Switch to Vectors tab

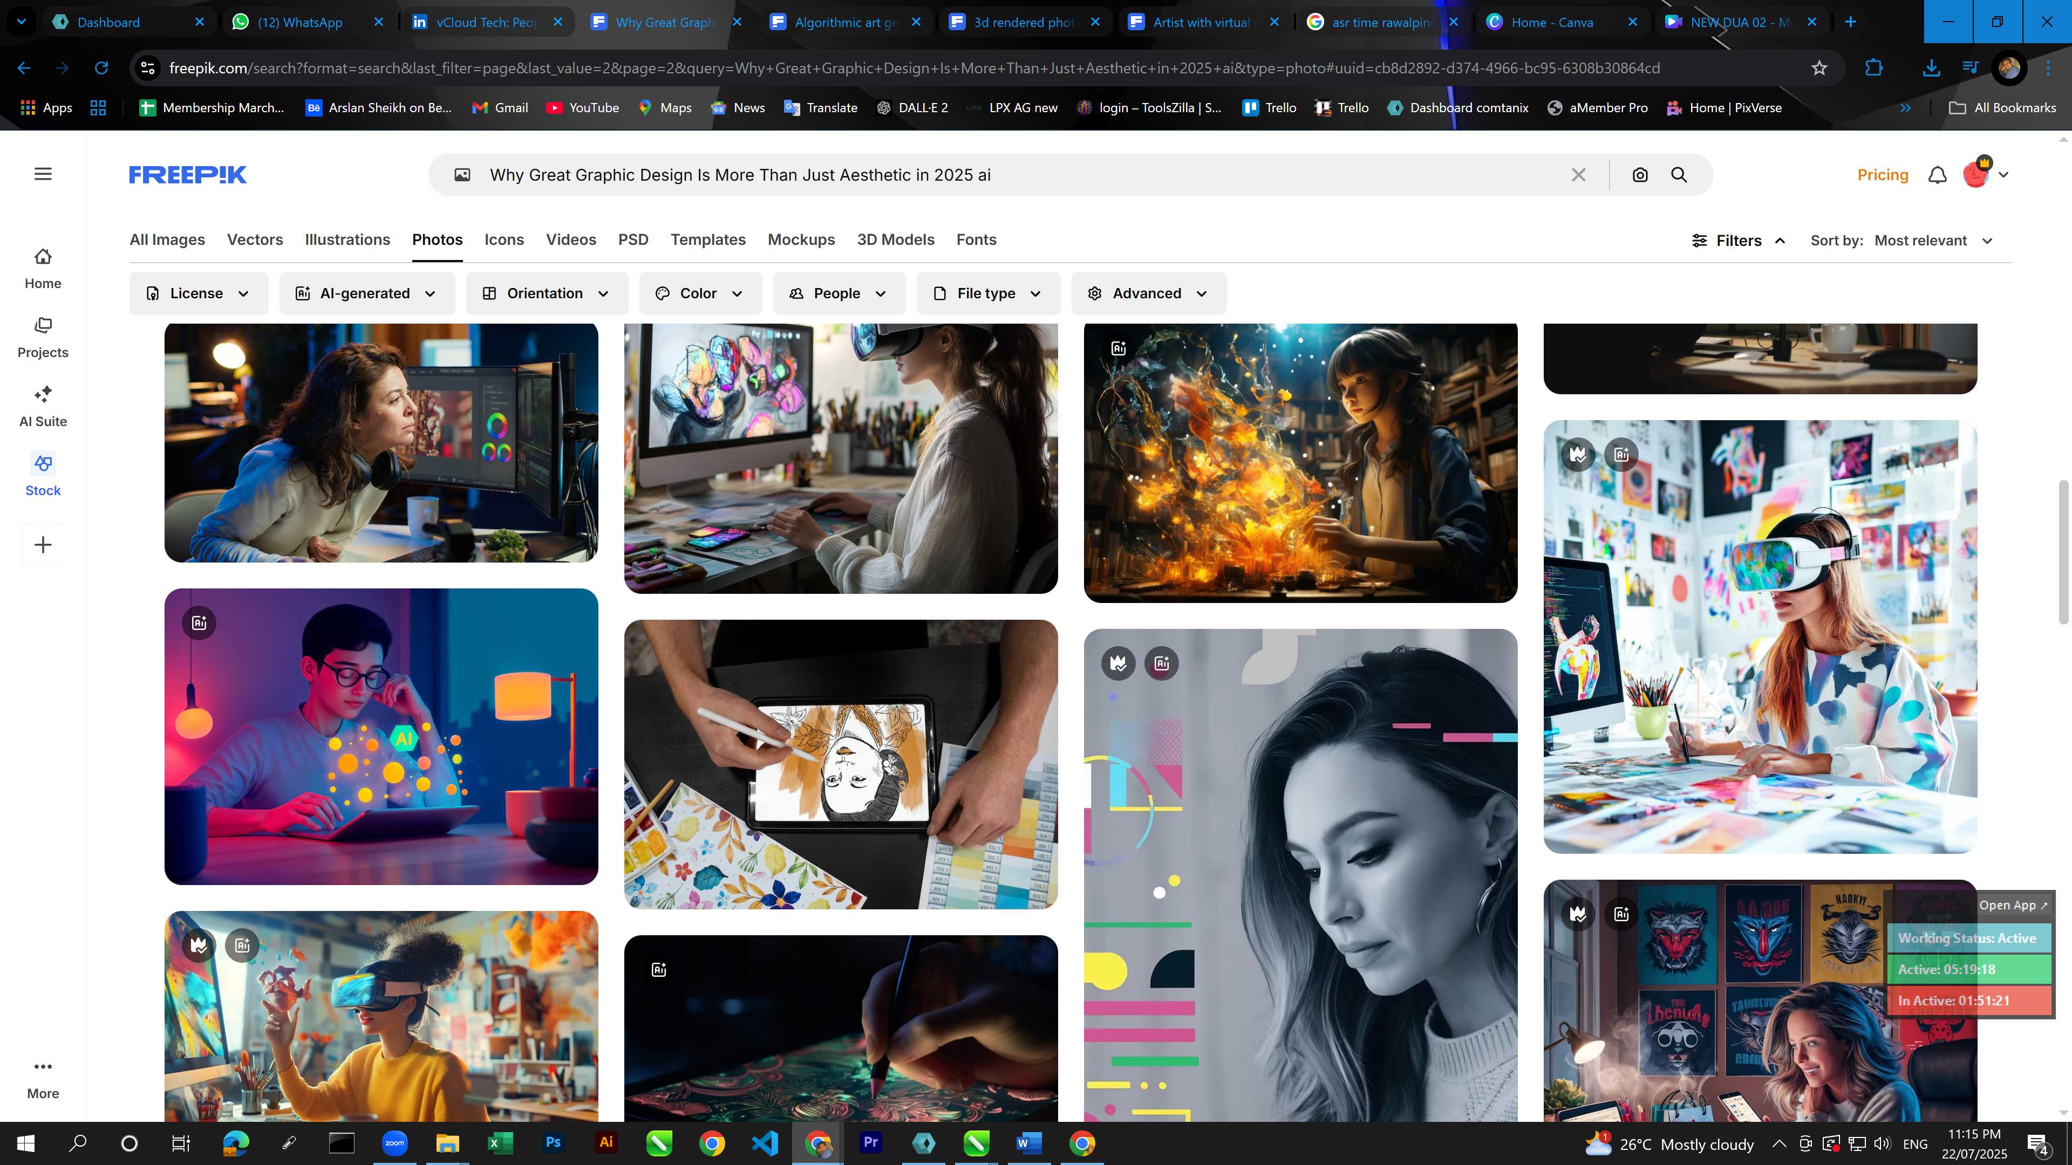255,239
